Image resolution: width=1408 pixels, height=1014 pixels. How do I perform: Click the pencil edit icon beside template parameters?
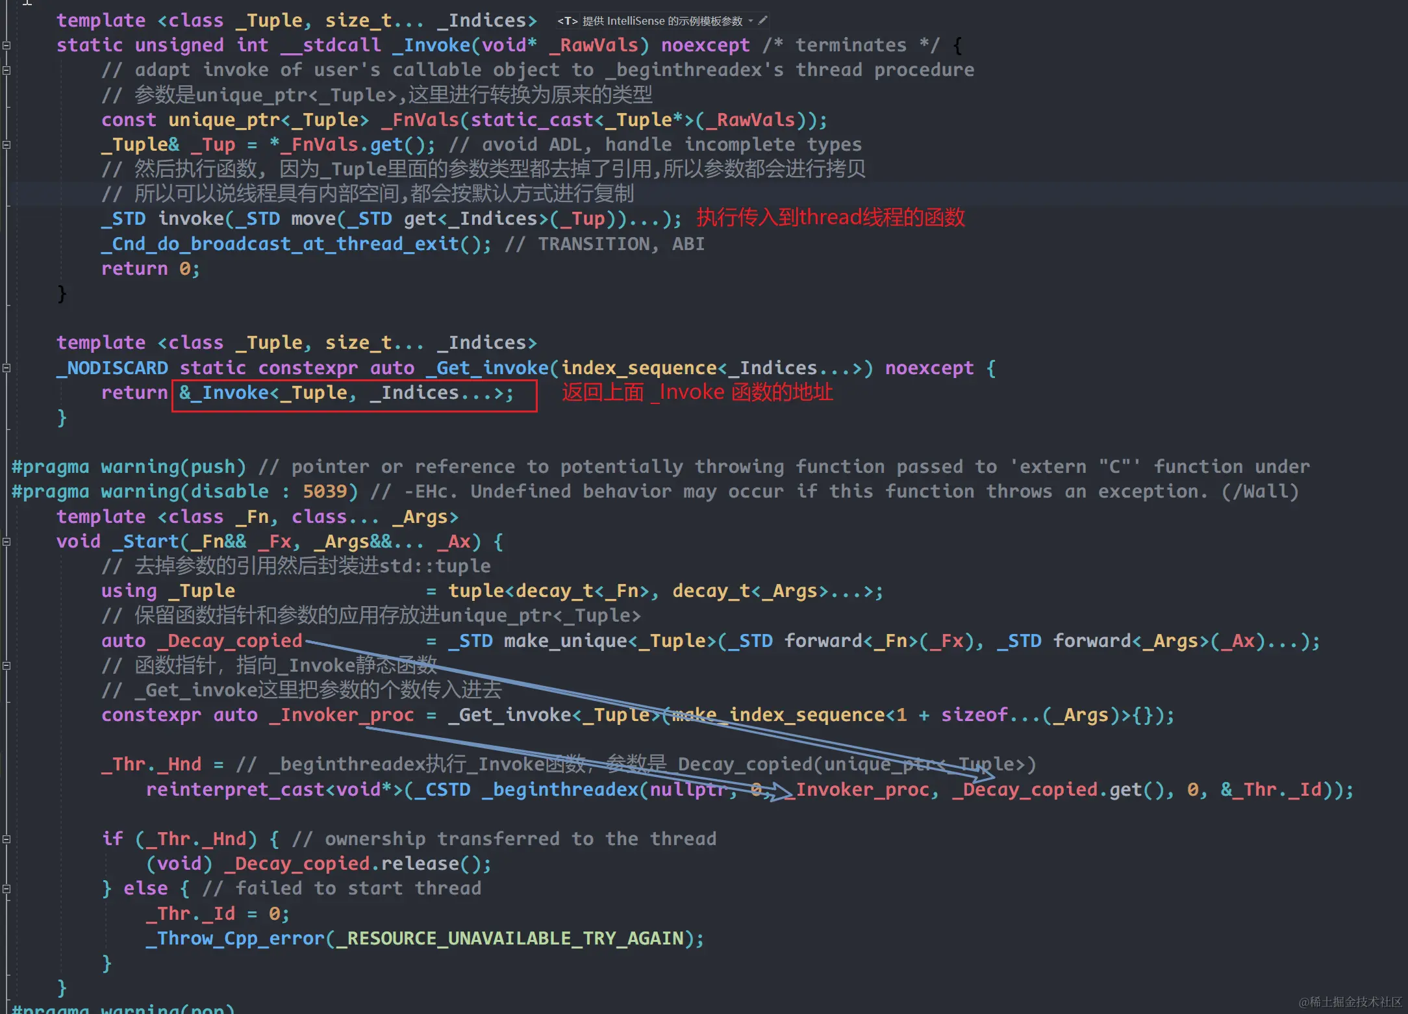pyautogui.click(x=763, y=21)
